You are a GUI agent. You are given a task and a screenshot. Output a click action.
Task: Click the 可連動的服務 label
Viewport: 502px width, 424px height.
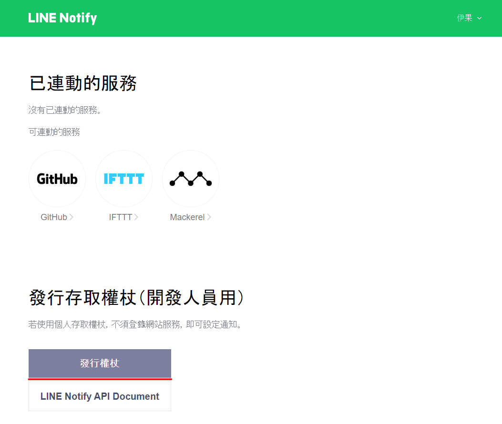(54, 132)
